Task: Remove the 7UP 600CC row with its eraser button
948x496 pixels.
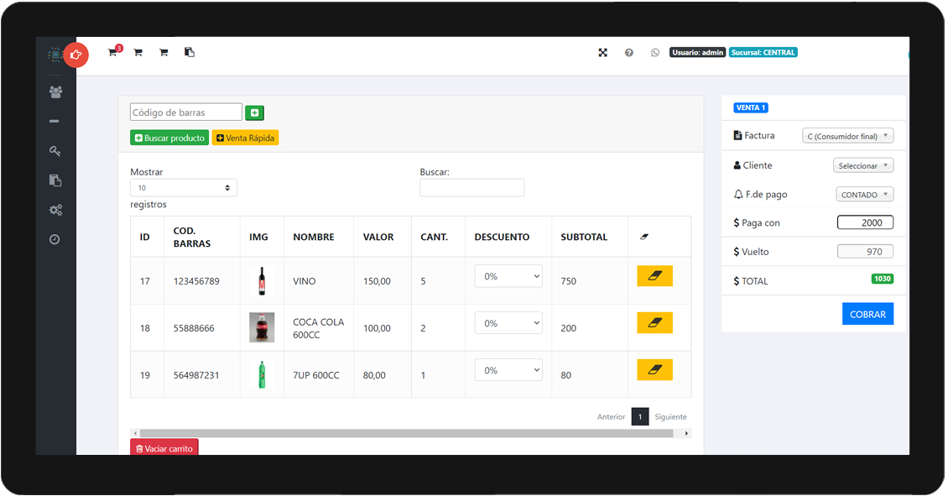Action: coord(654,369)
